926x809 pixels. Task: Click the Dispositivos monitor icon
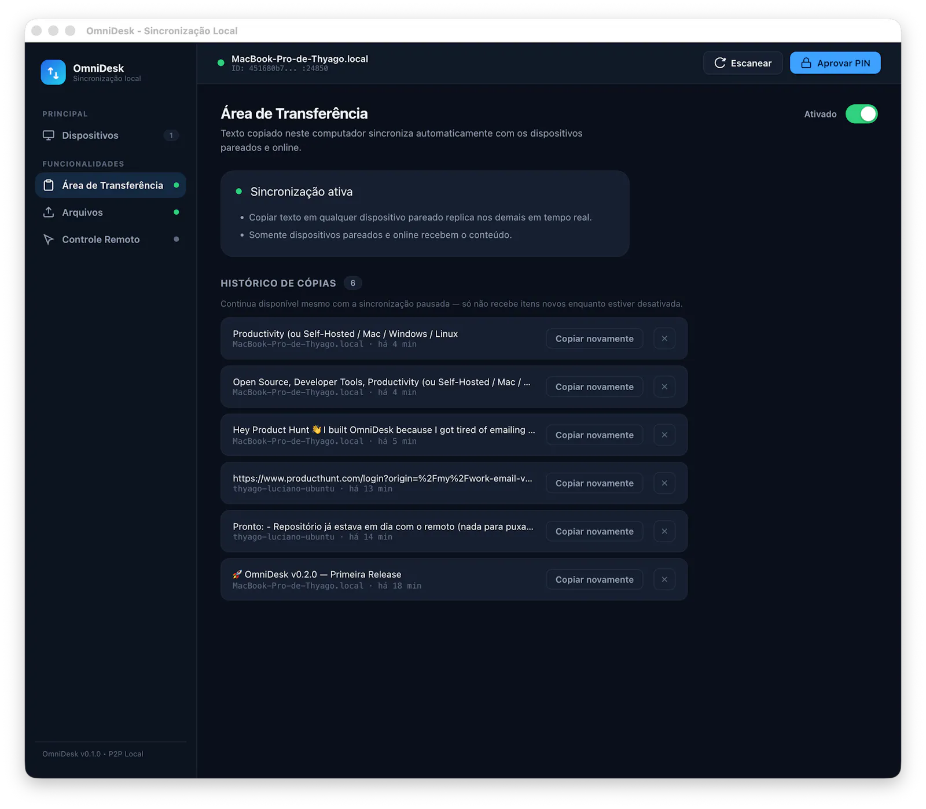[49, 135]
